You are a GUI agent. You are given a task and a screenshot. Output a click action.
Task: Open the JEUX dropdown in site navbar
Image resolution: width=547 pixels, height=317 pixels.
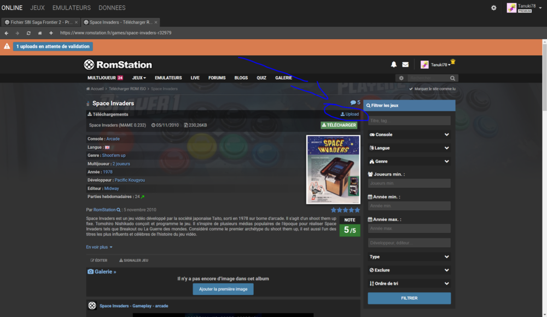click(x=139, y=78)
